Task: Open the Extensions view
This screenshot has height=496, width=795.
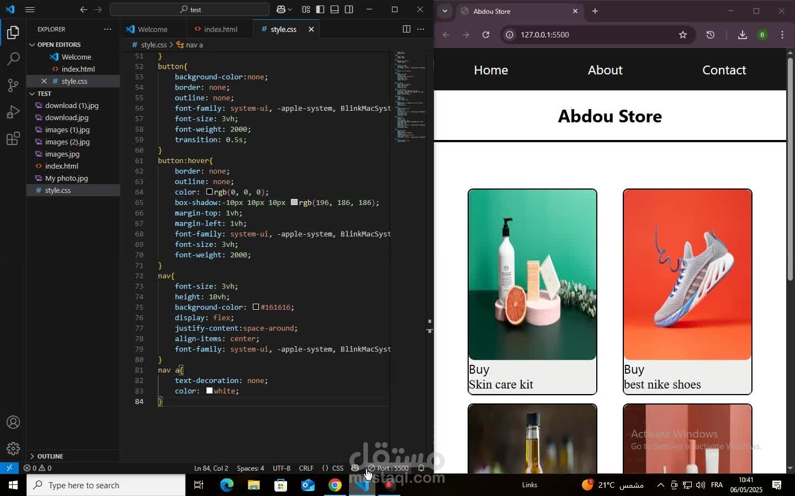Action: pyautogui.click(x=13, y=138)
